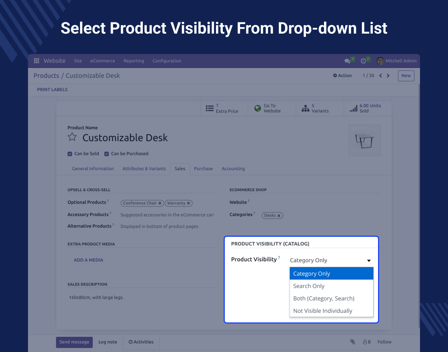This screenshot has width=448, height=352.
Task: Click Customizable Desk product name field
Action: (x=125, y=138)
